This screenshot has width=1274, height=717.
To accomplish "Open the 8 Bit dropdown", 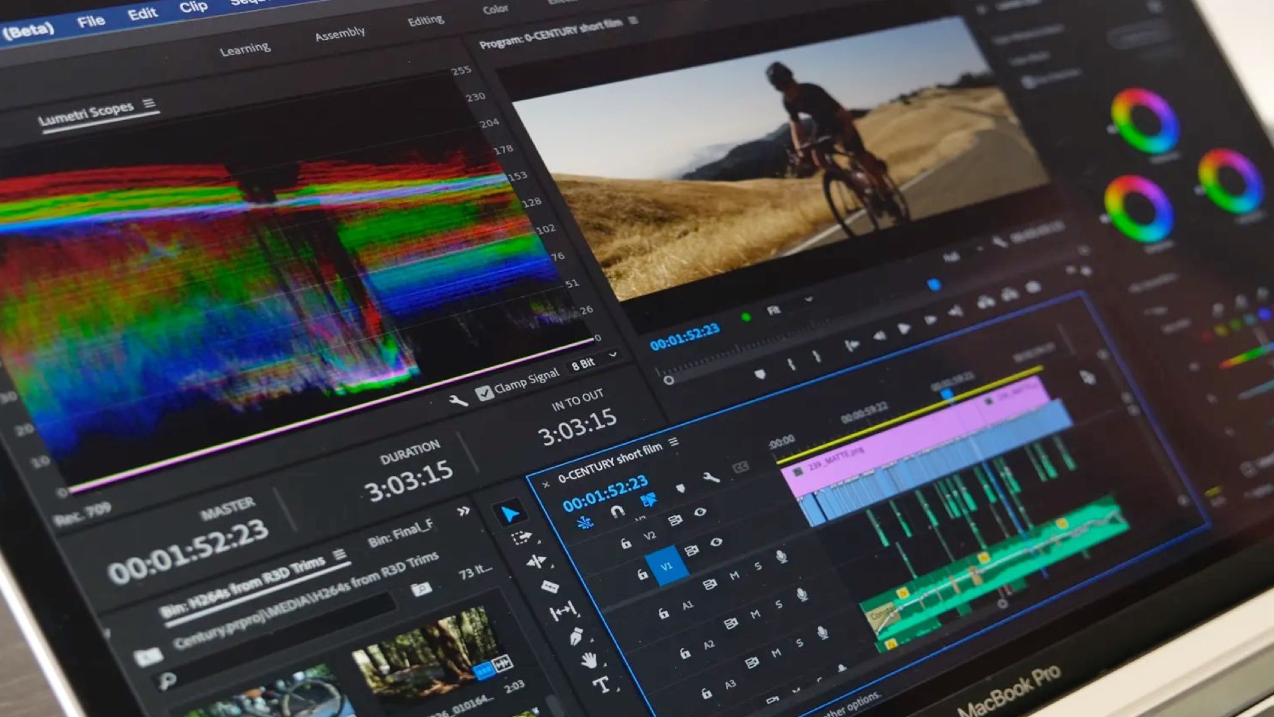I will tap(594, 361).
